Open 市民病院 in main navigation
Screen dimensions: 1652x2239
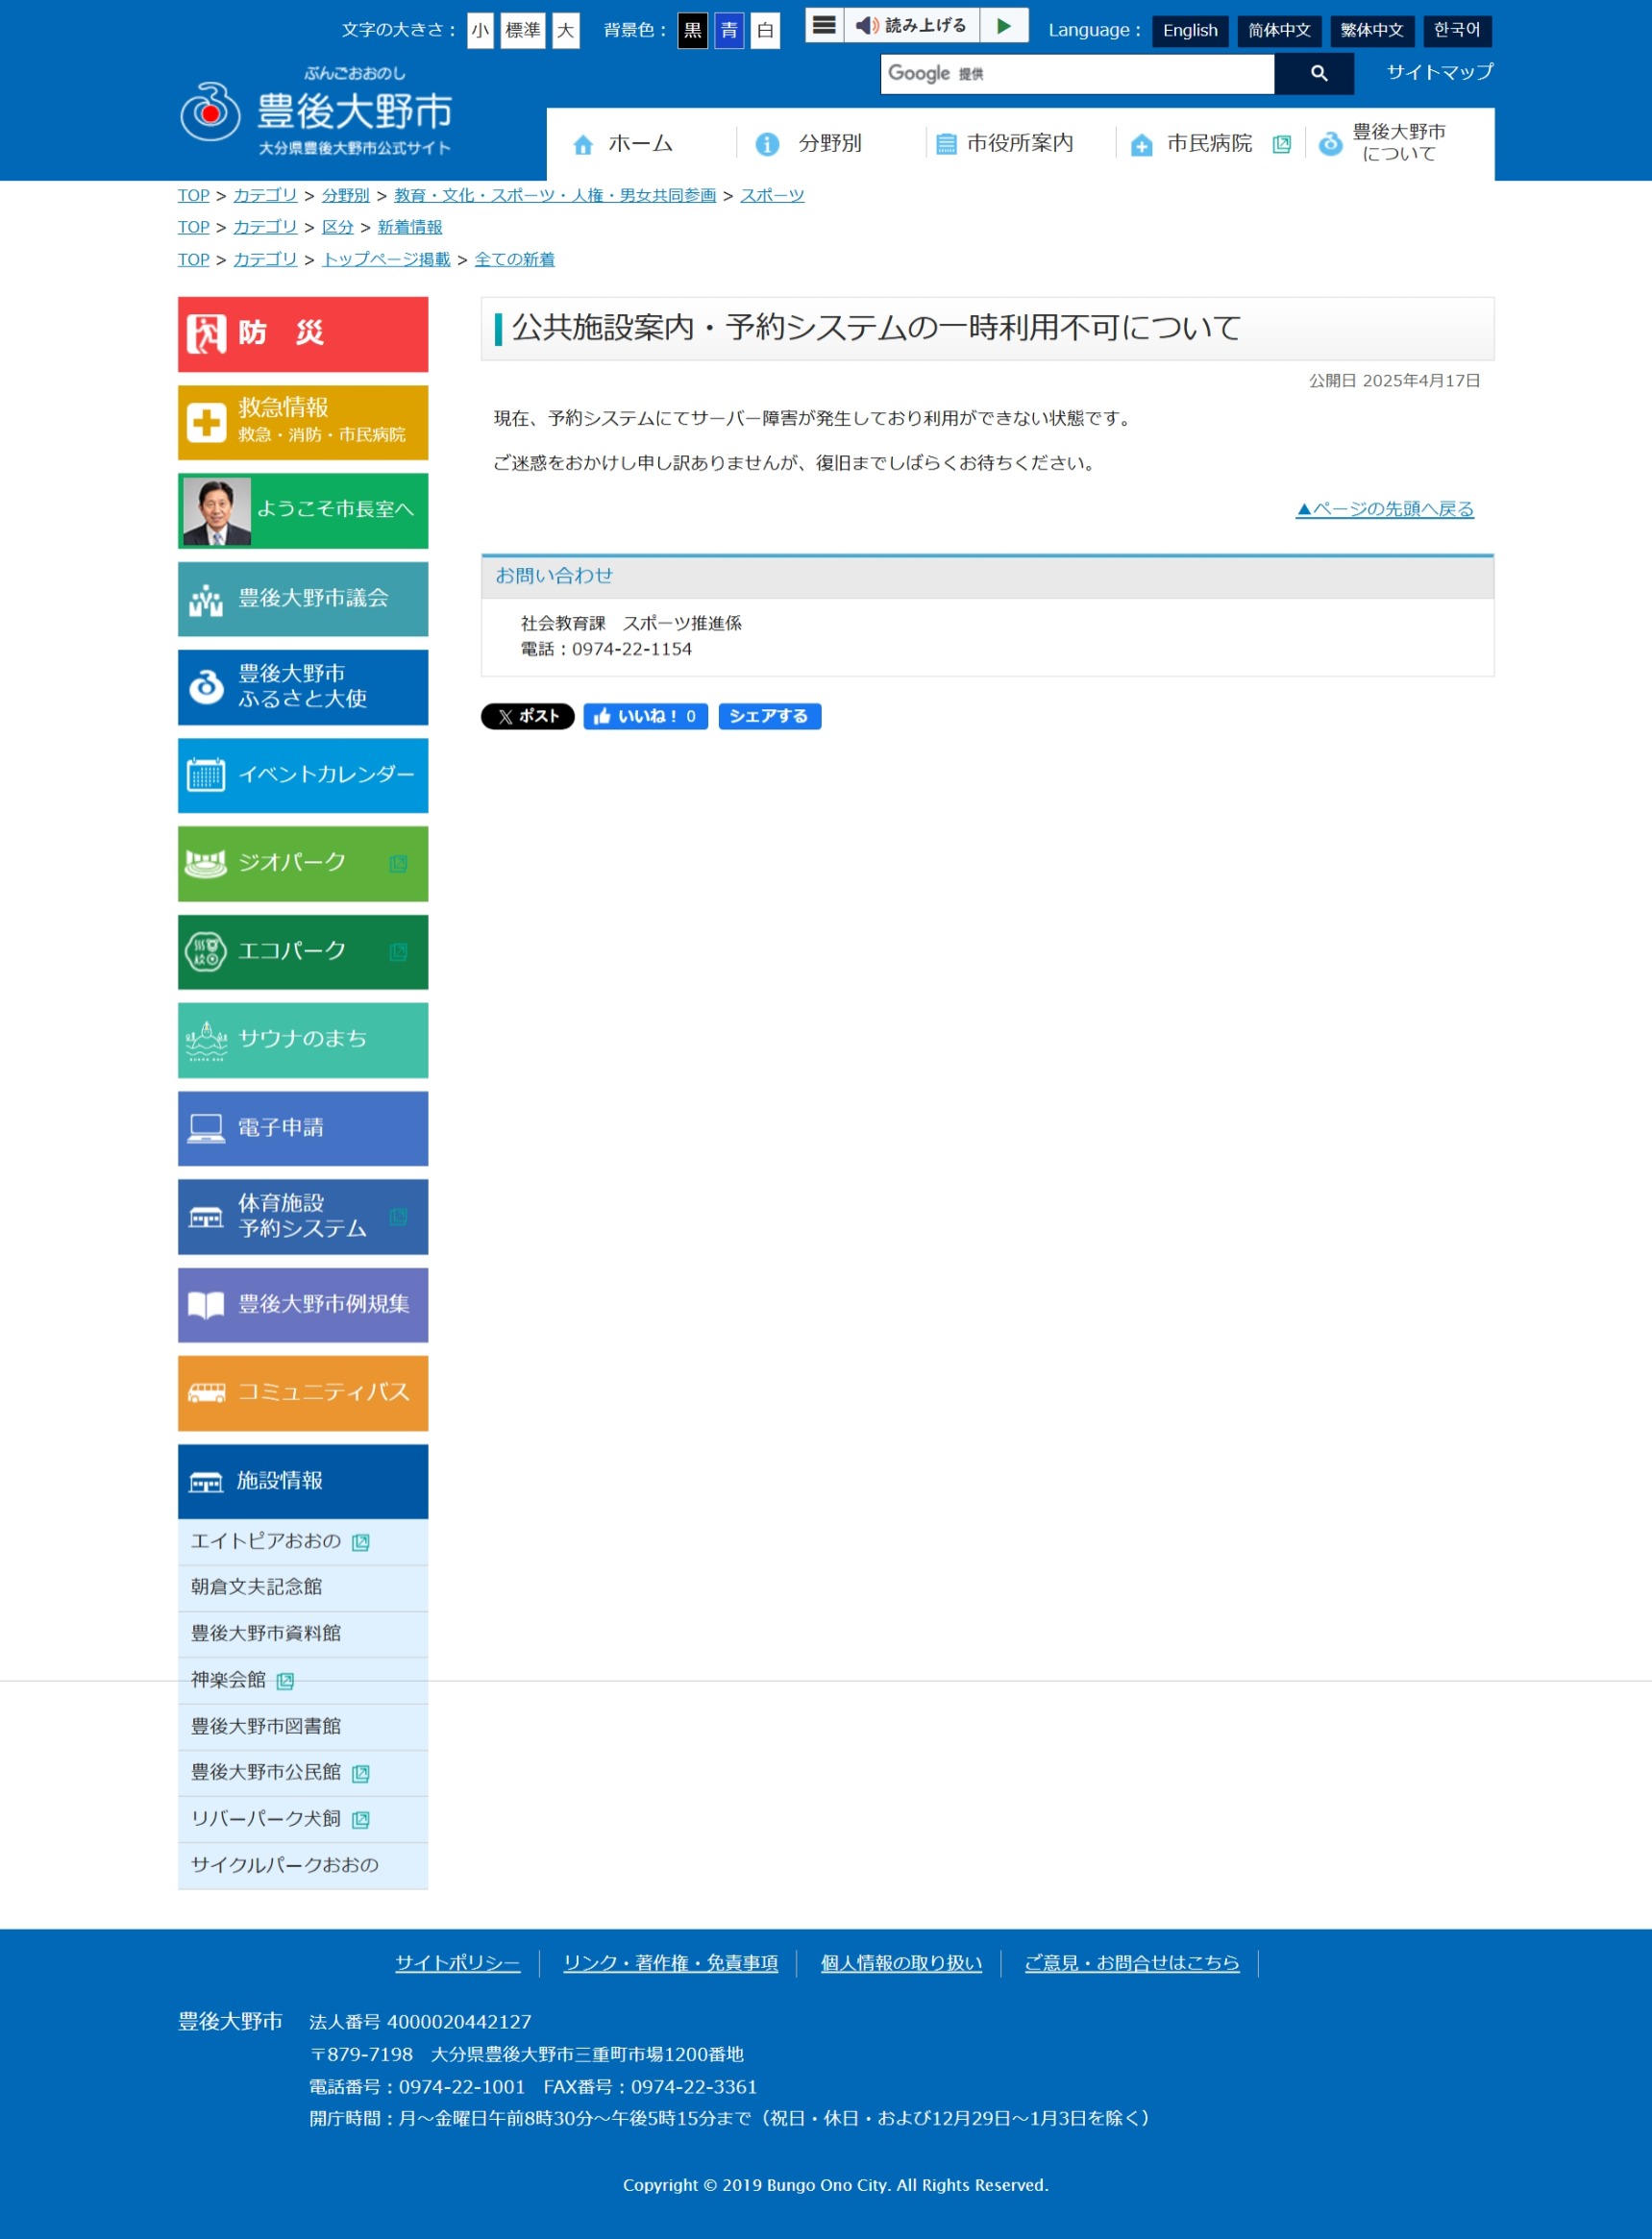click(x=1210, y=144)
